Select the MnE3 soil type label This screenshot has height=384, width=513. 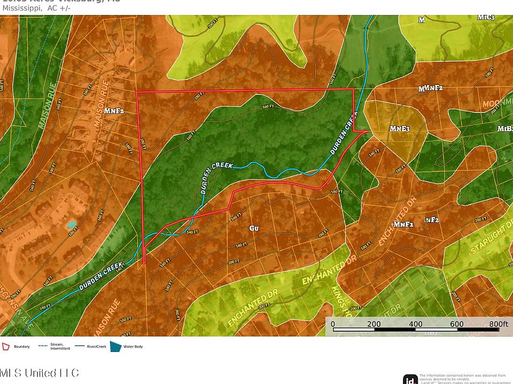[400, 129]
